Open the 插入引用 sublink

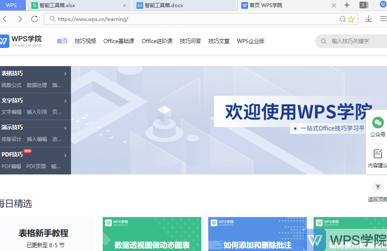point(37,112)
